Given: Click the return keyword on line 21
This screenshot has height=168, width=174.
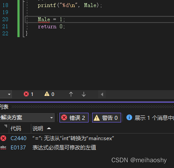Looking at the screenshot, I should point(47,27).
